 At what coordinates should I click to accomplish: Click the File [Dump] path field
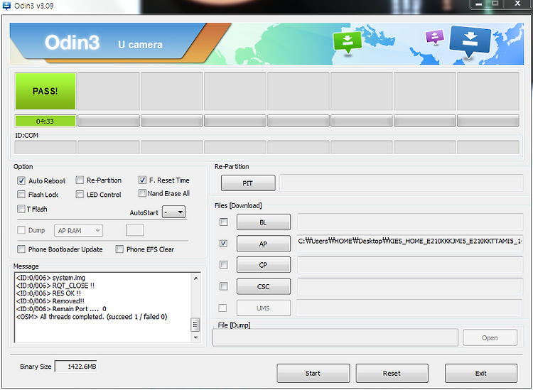(335, 337)
